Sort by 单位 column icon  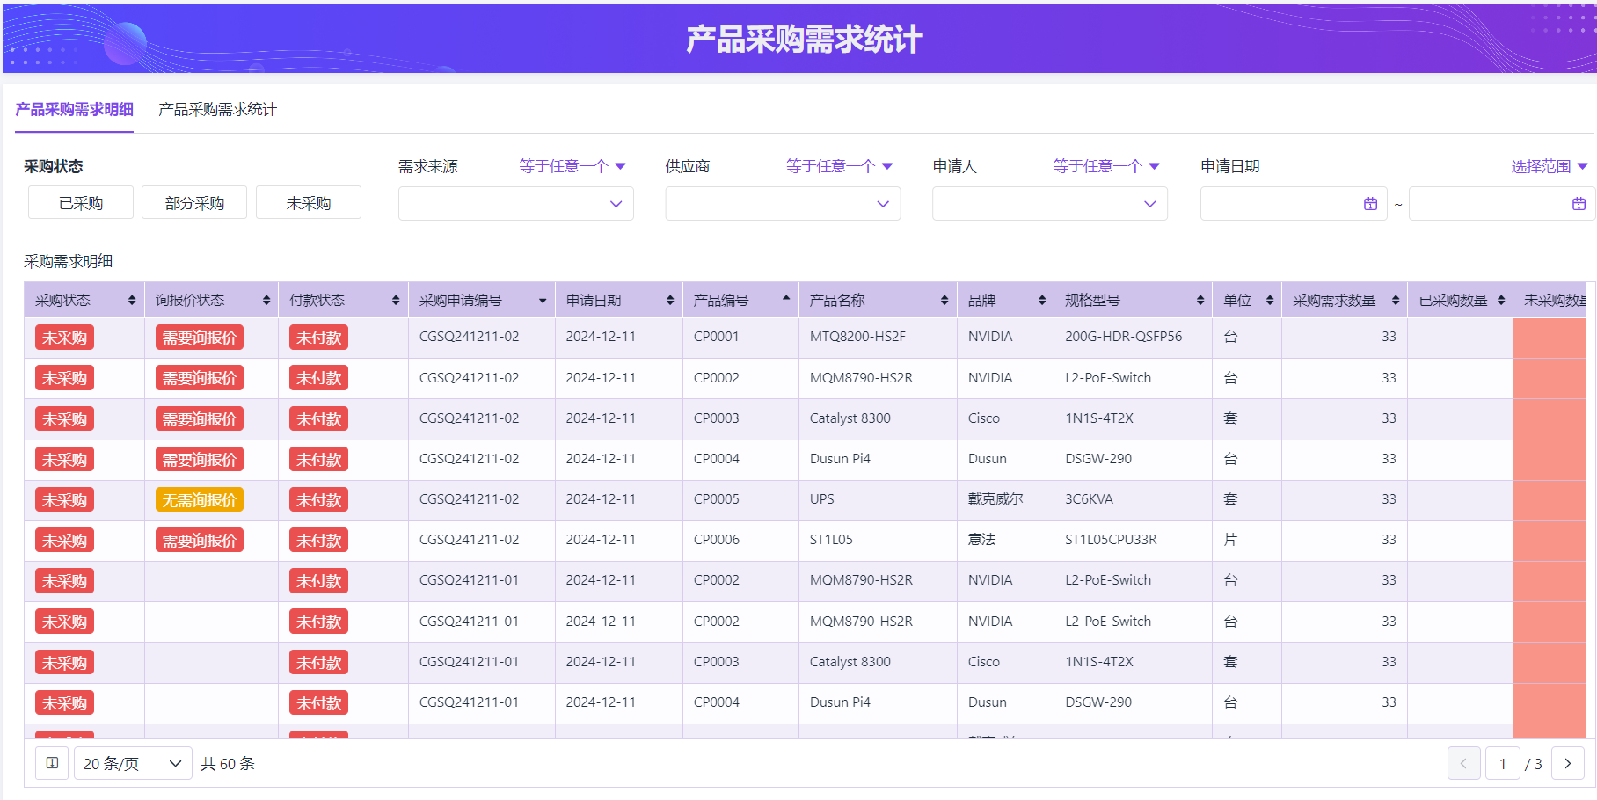pyautogui.click(x=1270, y=301)
